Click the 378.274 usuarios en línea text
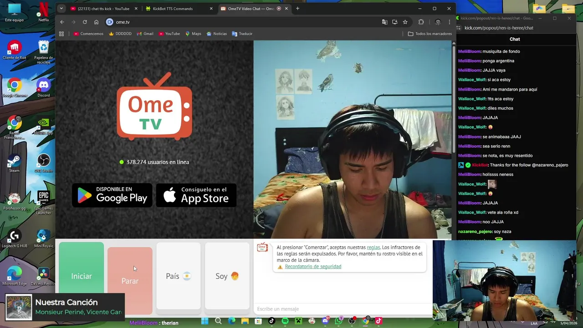Screen dimensions: 583x328 coord(158,162)
